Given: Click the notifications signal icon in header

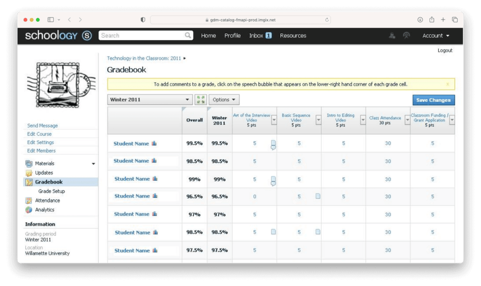Looking at the screenshot, I should (406, 36).
